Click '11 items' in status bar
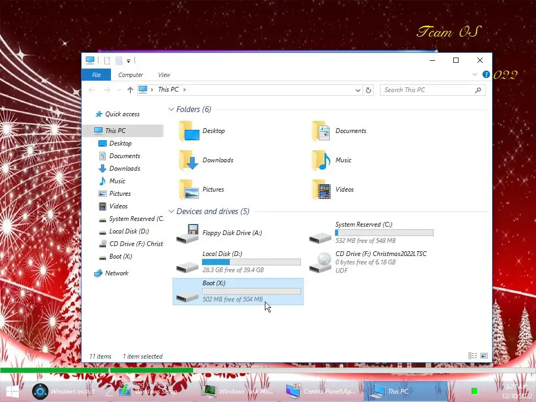The image size is (536, 402). [100, 356]
